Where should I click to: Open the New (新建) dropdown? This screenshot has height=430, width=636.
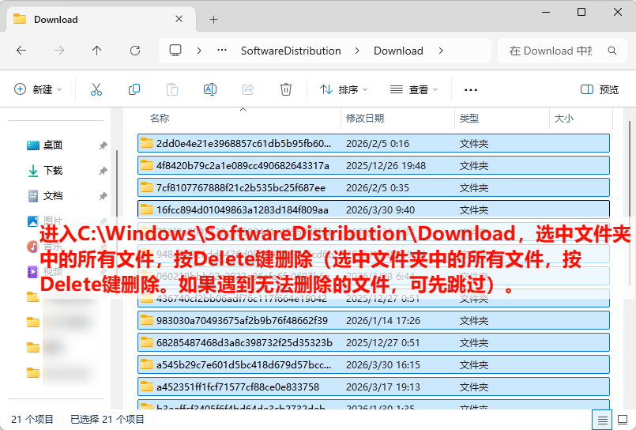pyautogui.click(x=38, y=89)
